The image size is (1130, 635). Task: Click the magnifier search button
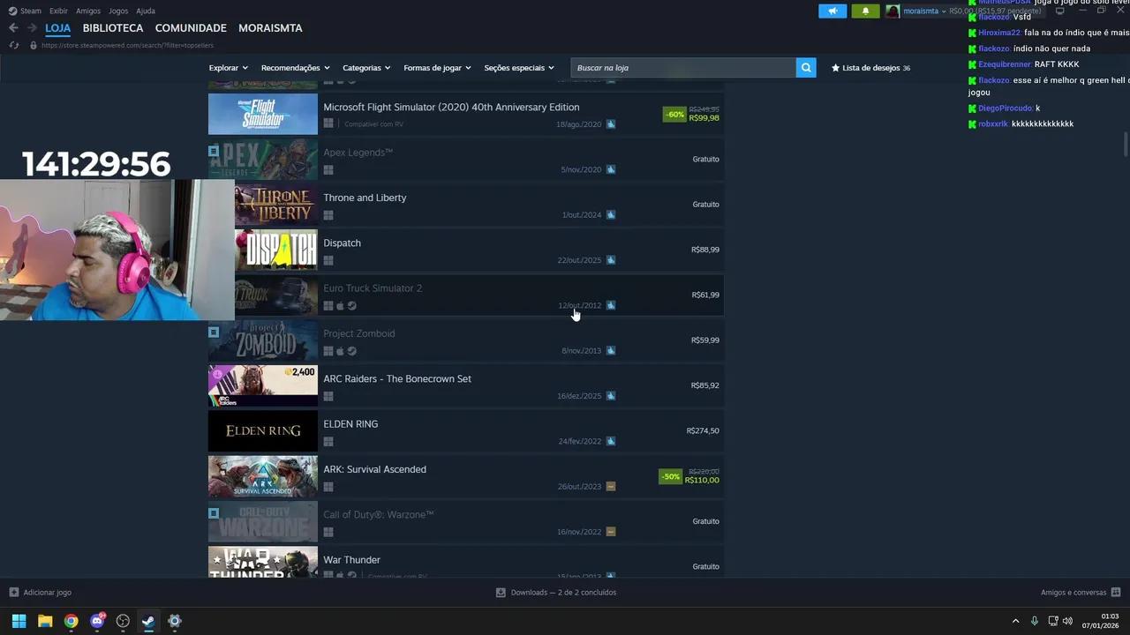tap(806, 68)
